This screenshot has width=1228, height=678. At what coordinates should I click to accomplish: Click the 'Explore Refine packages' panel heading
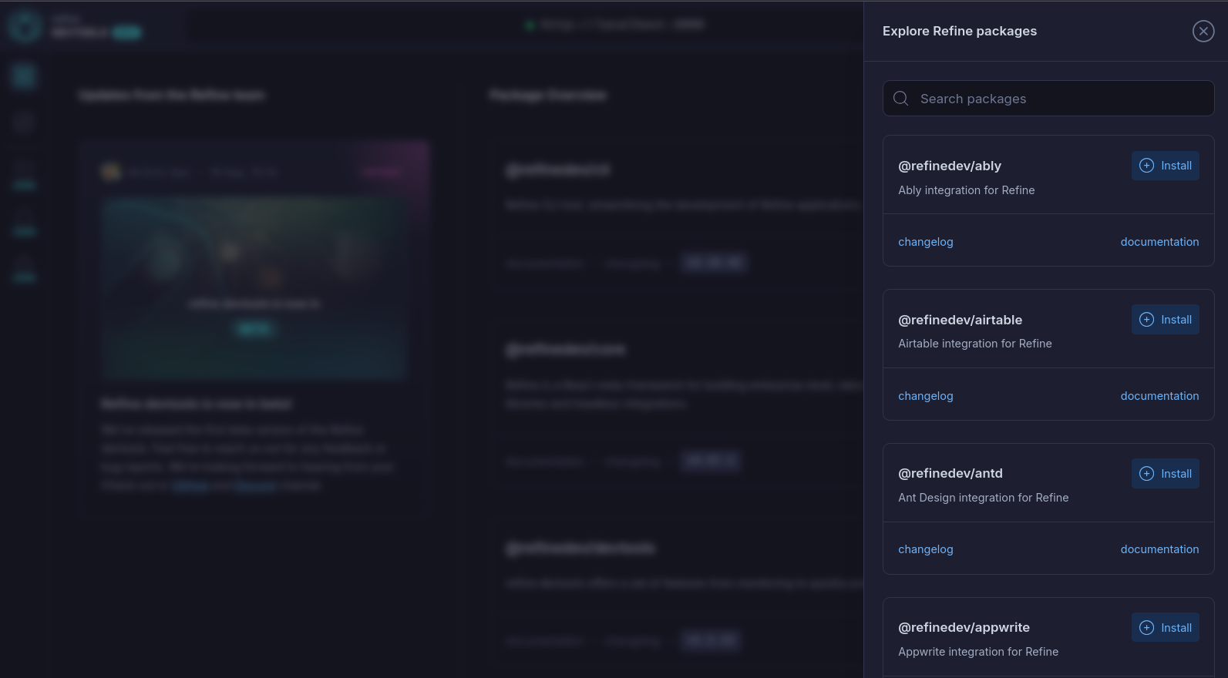coord(960,31)
